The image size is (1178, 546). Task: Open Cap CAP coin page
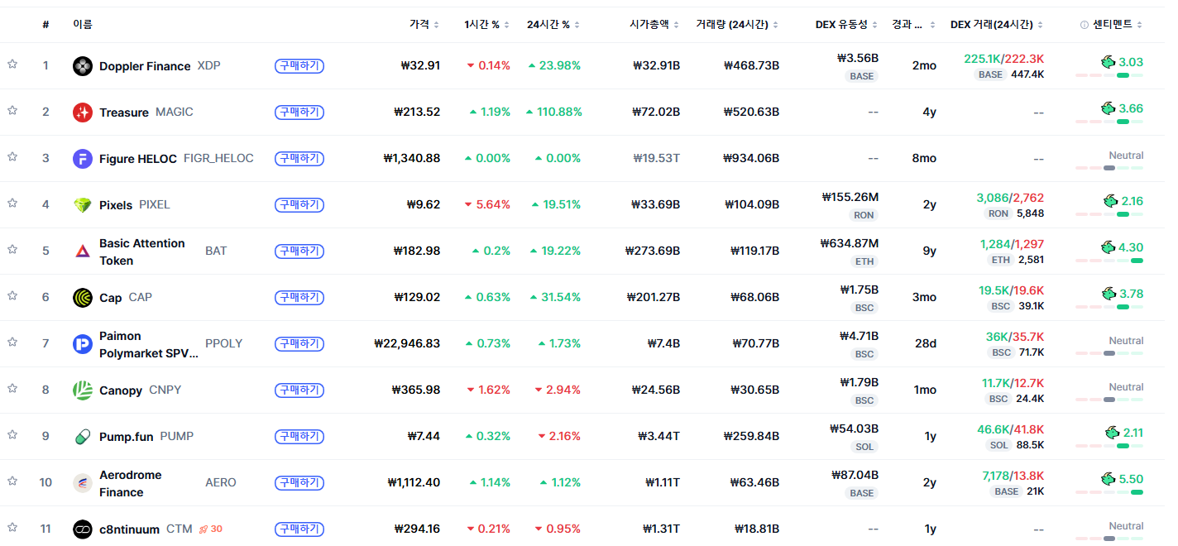(126, 298)
